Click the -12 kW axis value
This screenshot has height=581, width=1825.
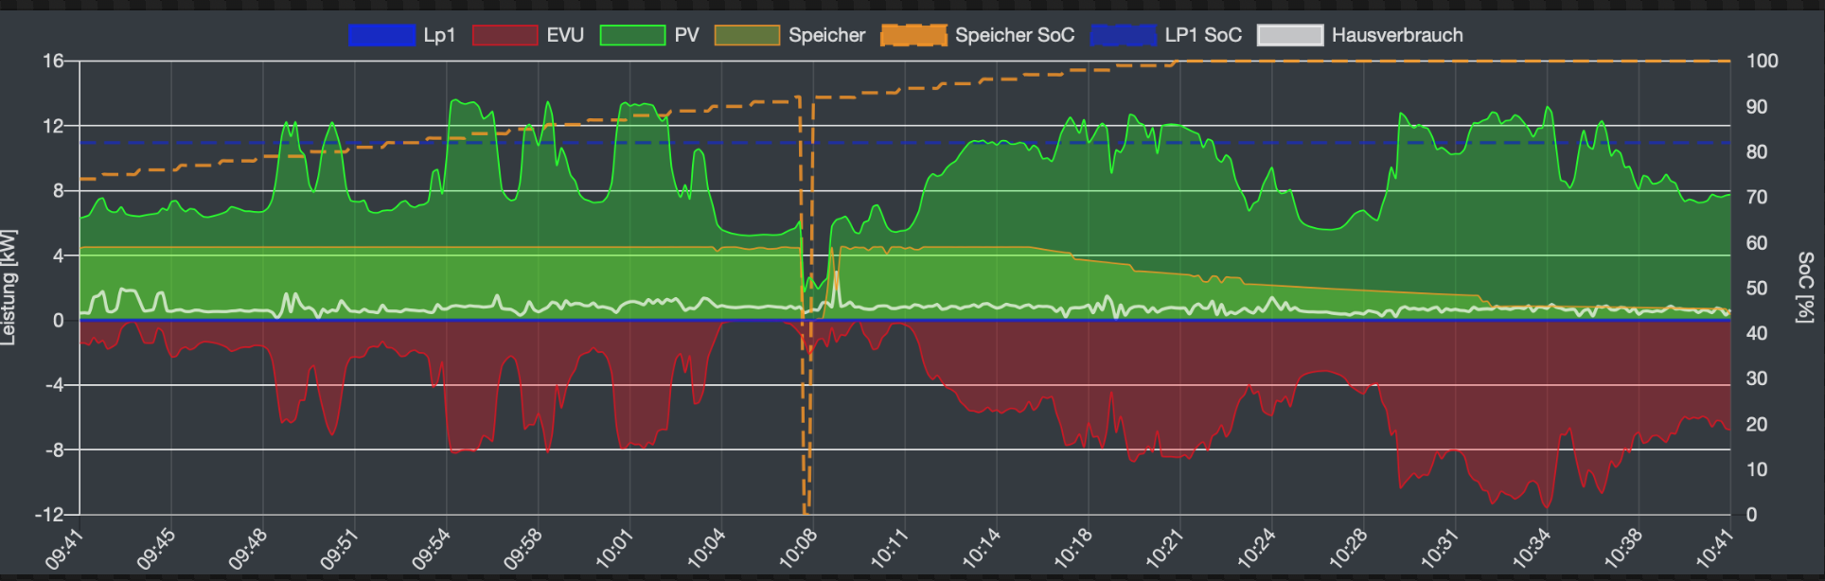coord(49,515)
